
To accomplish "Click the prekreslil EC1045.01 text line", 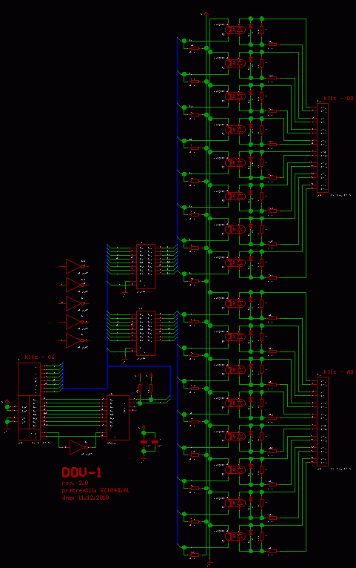I will (95, 490).
